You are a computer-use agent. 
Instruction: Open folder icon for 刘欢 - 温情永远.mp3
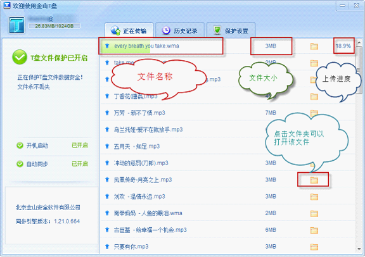pyautogui.click(x=314, y=197)
